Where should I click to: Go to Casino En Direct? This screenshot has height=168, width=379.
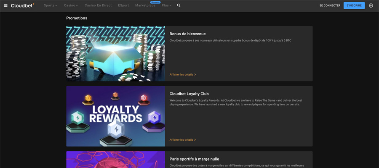(x=98, y=5)
